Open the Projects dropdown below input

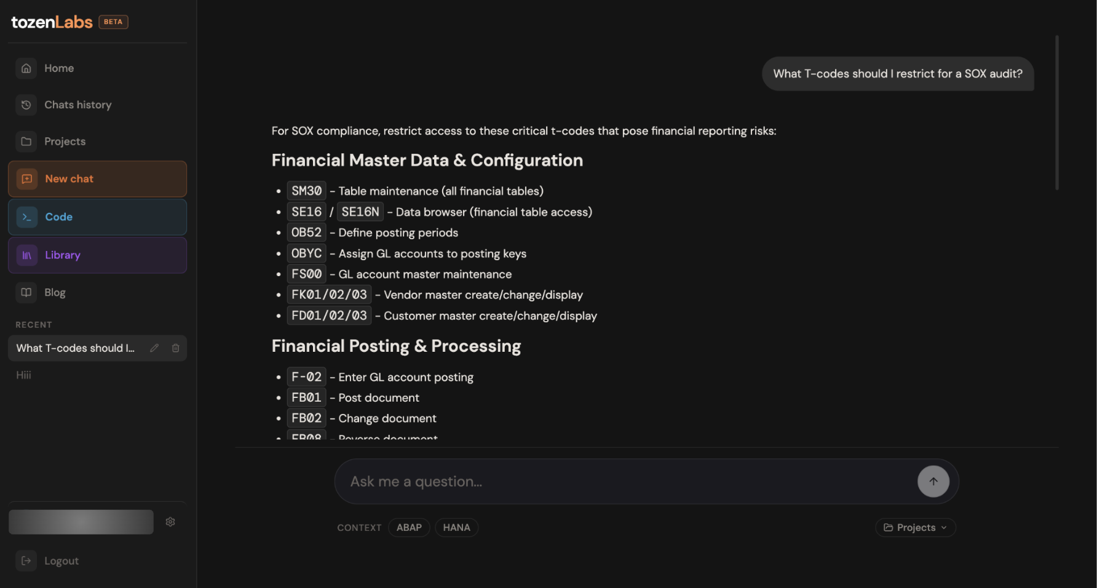(915, 528)
